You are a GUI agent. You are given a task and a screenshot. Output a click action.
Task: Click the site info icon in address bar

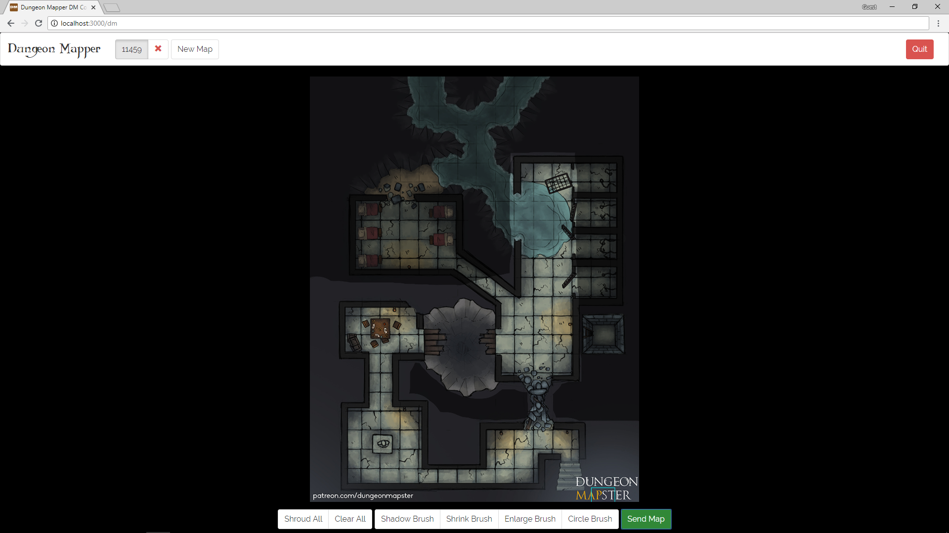coord(54,23)
